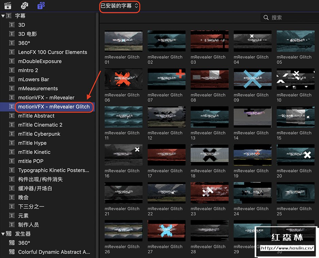Select the mRevealer Glitch 06 thumbnail
319x258 pixels.
point(124,79)
